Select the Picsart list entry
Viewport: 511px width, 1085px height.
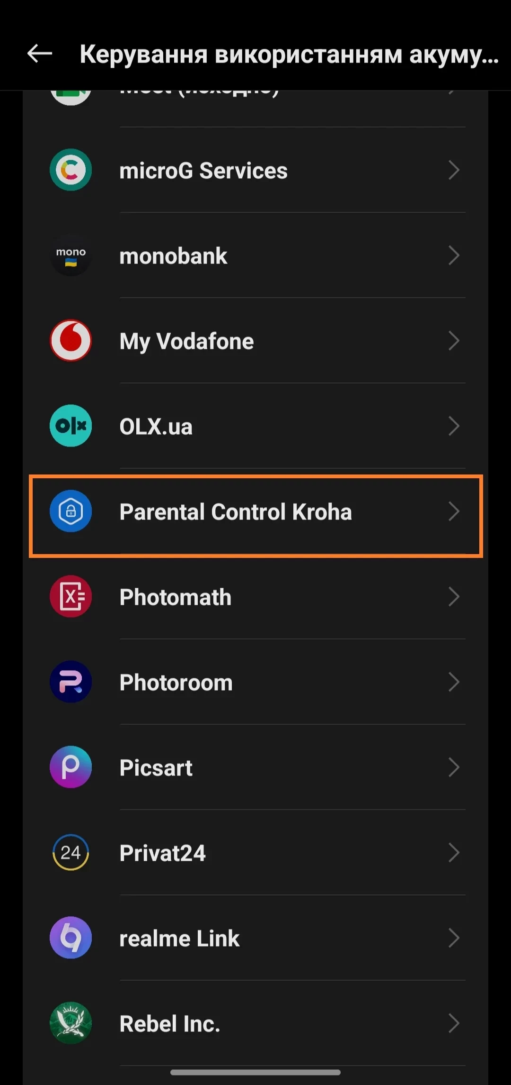(156, 768)
